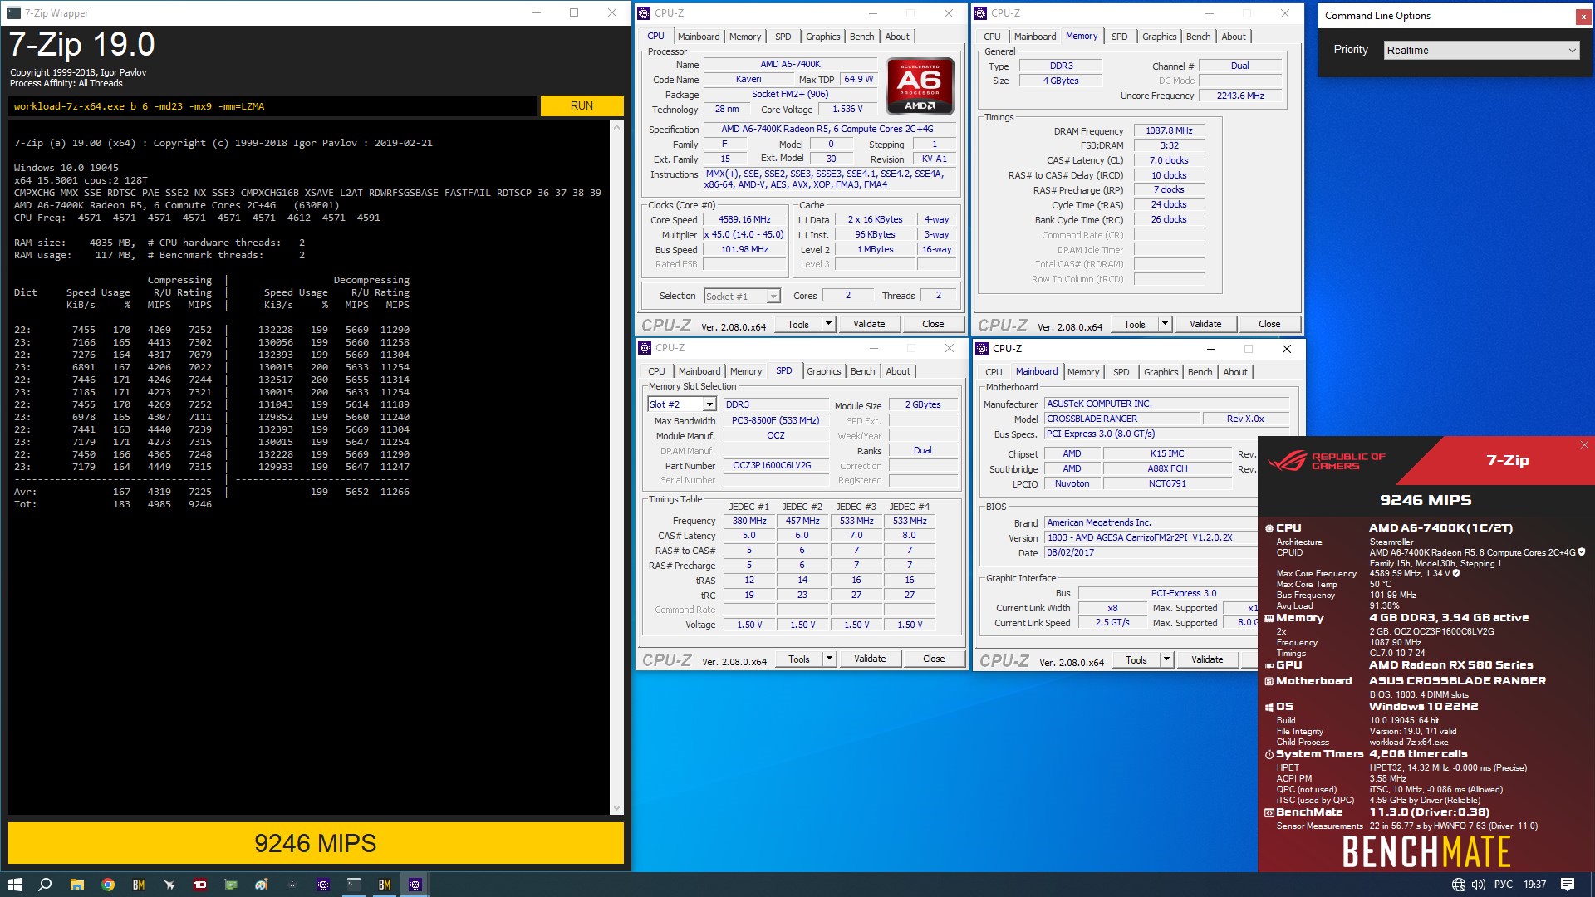Open taskbar Search magnifier
The image size is (1595, 897).
click(x=45, y=885)
